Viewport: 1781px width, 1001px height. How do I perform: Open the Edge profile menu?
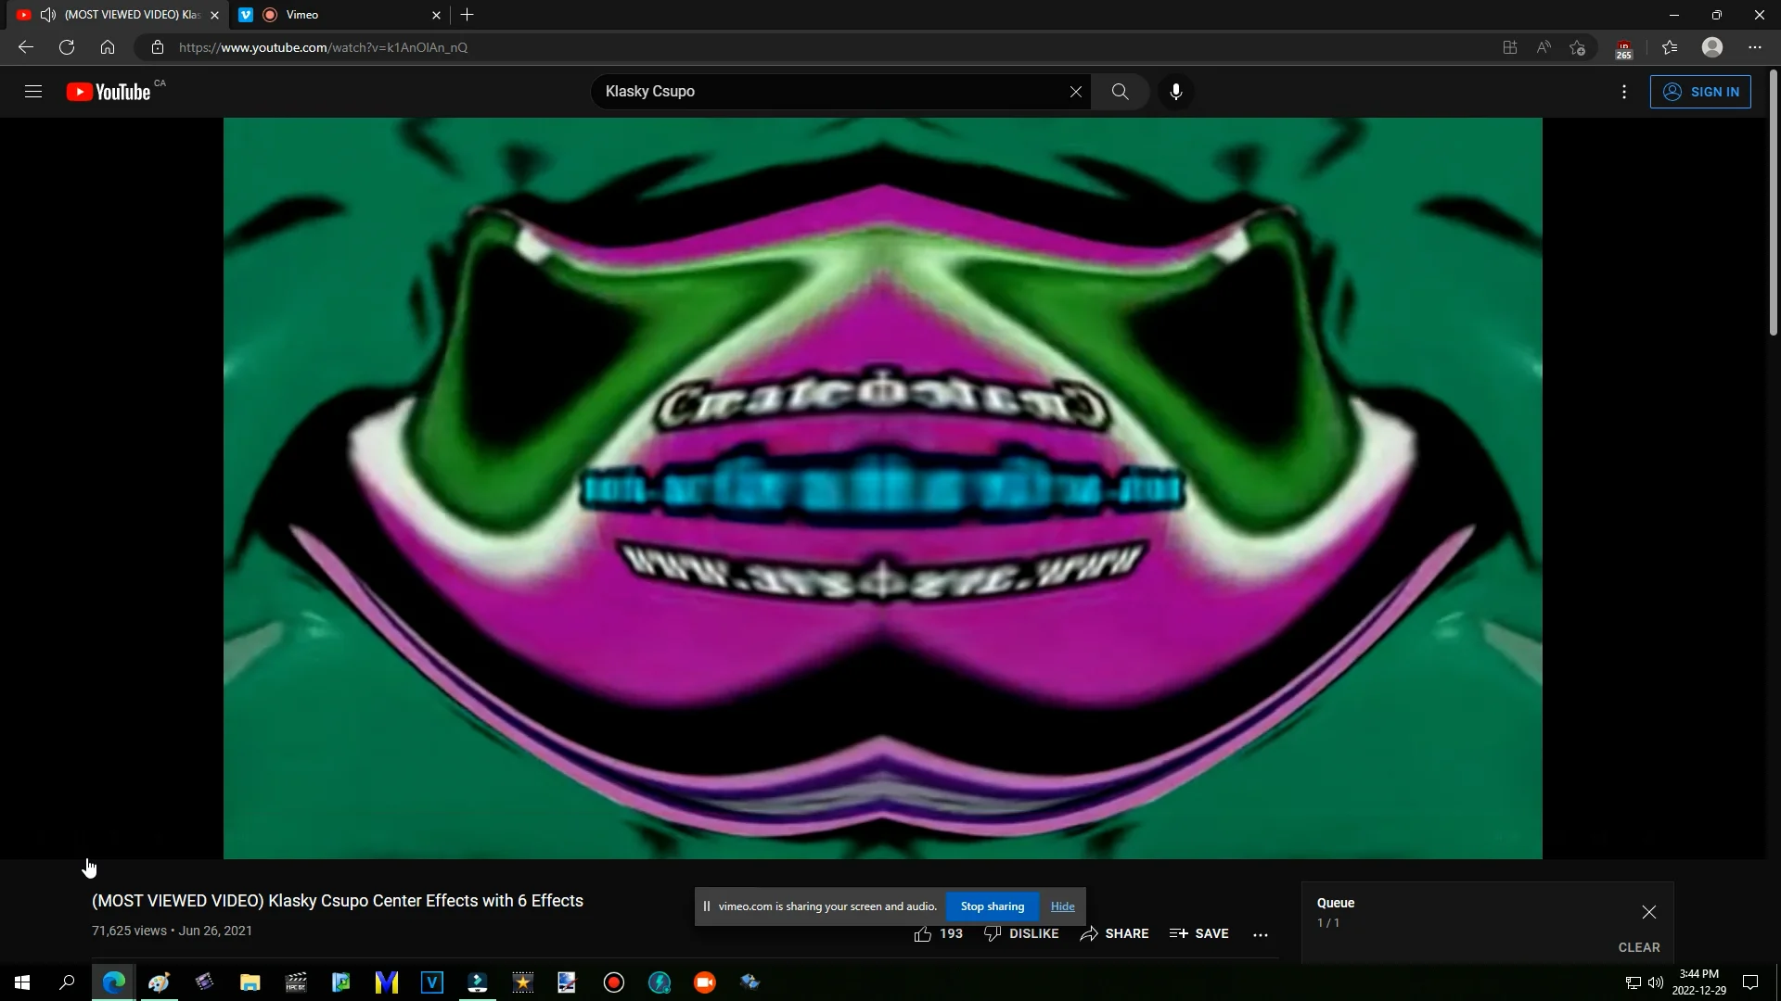[x=1712, y=47]
